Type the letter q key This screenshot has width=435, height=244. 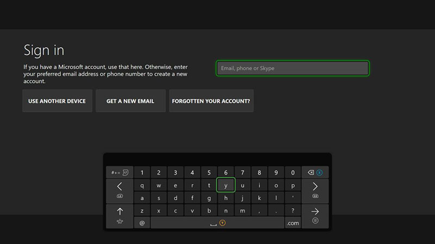tap(142, 185)
